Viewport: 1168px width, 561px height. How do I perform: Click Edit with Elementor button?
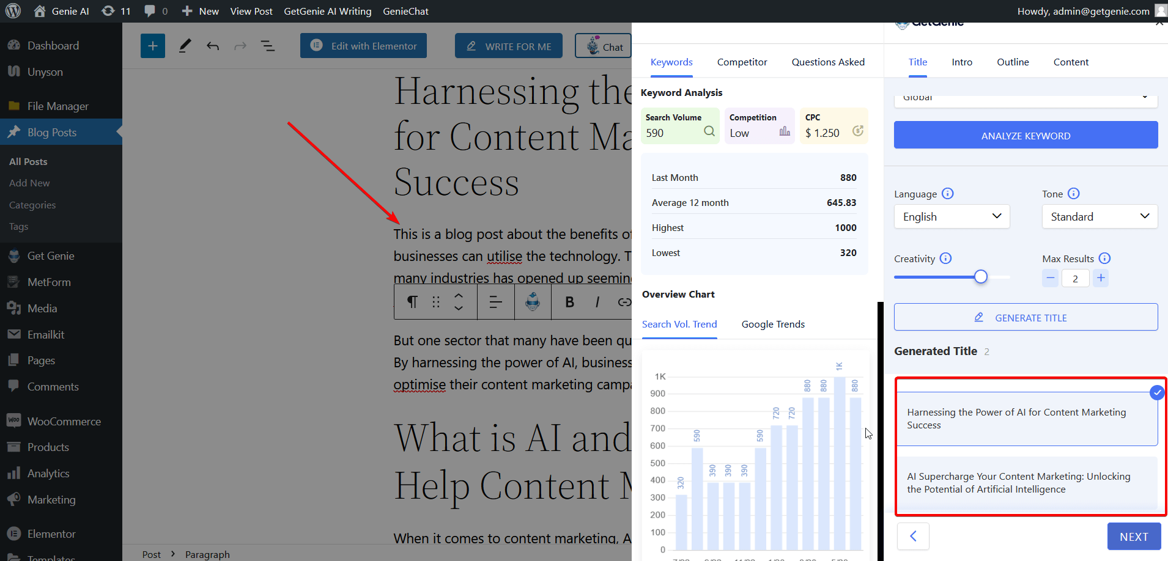tap(363, 46)
